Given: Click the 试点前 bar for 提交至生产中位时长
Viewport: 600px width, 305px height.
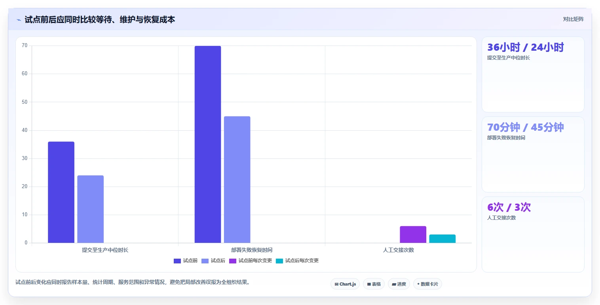Looking at the screenshot, I should [61, 192].
